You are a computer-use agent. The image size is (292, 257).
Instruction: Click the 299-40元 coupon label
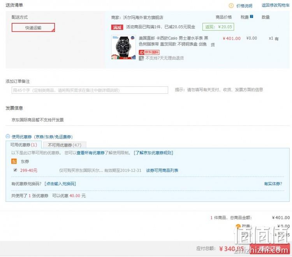click(x=29, y=170)
